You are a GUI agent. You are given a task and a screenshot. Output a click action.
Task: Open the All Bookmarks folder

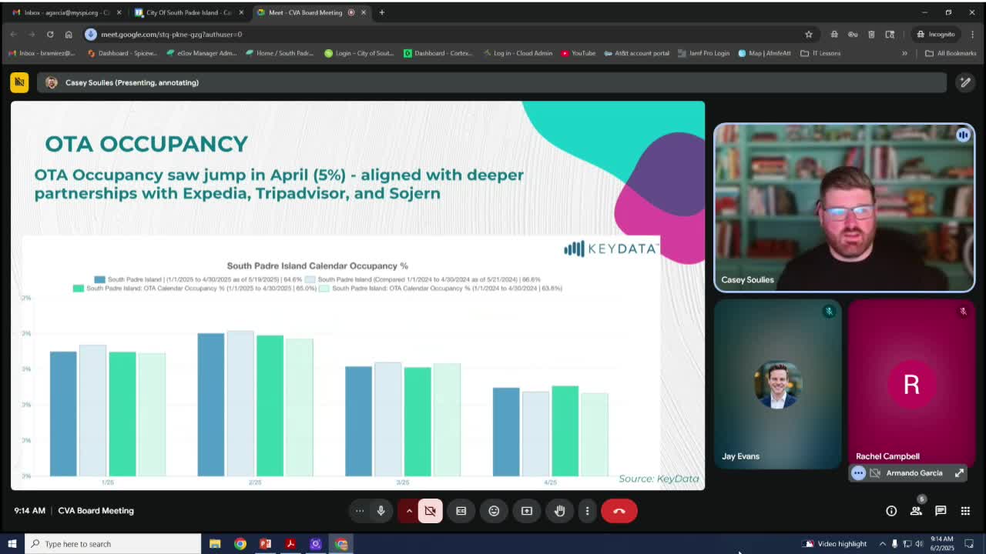(x=951, y=53)
